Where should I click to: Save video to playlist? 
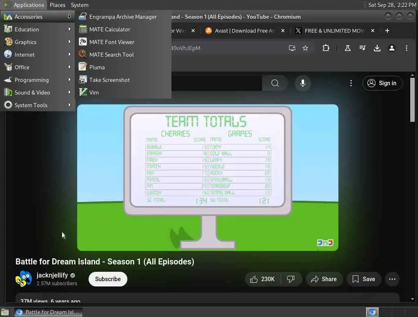364,279
